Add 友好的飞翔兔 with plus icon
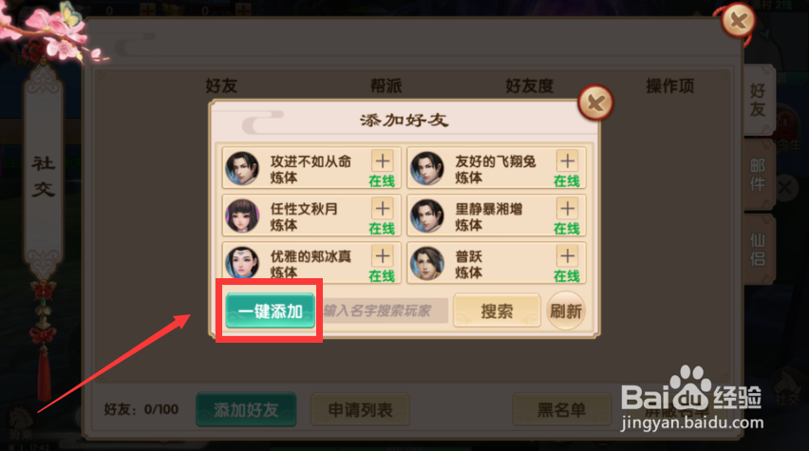Viewport: 809px width, 451px height. coord(568,161)
